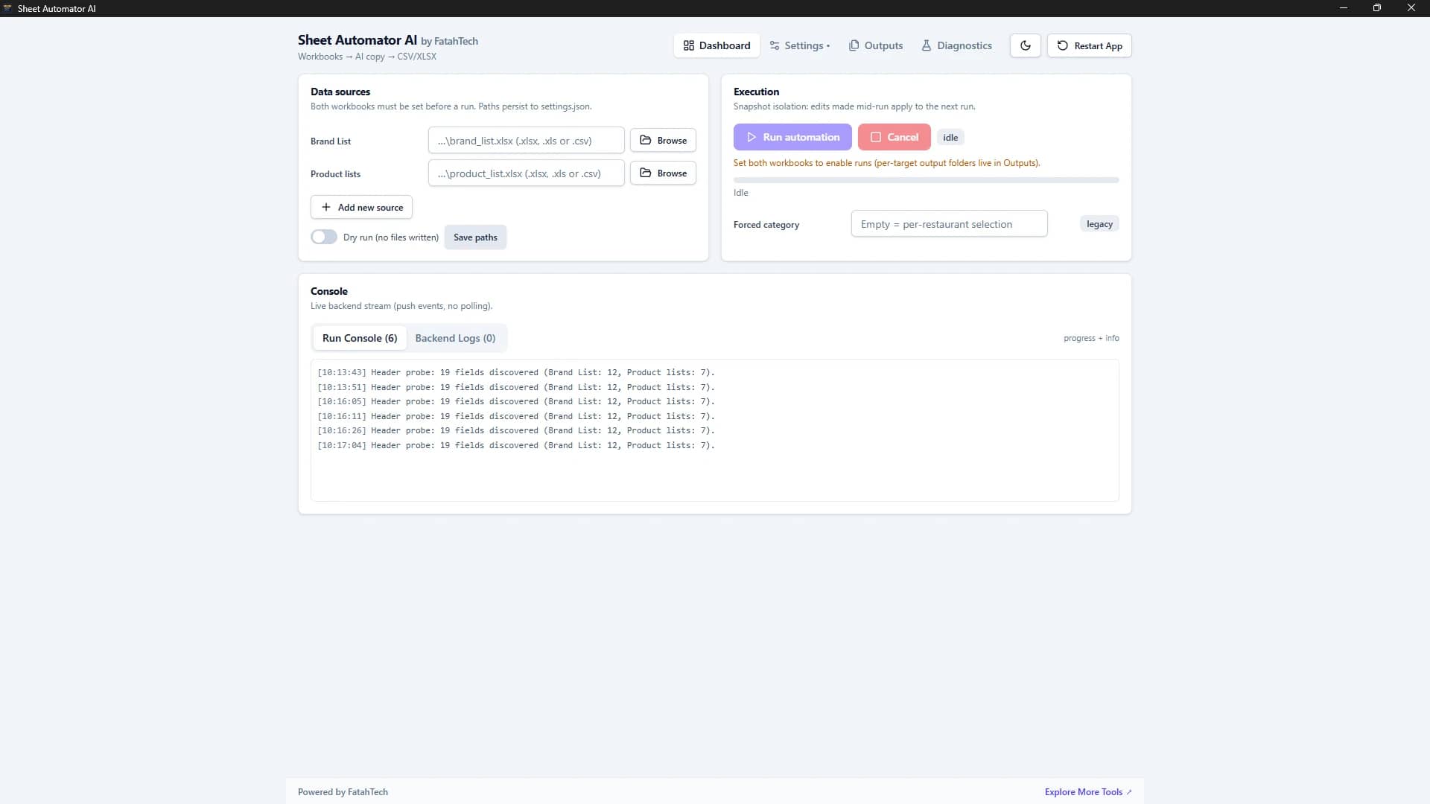
Task: Switch to Backend Logs (0) tab
Action: pyautogui.click(x=455, y=338)
